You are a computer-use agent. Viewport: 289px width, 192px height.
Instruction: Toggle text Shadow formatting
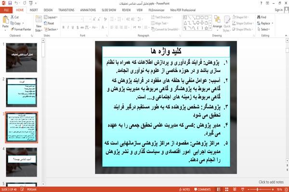pyautogui.click(x=78, y=27)
